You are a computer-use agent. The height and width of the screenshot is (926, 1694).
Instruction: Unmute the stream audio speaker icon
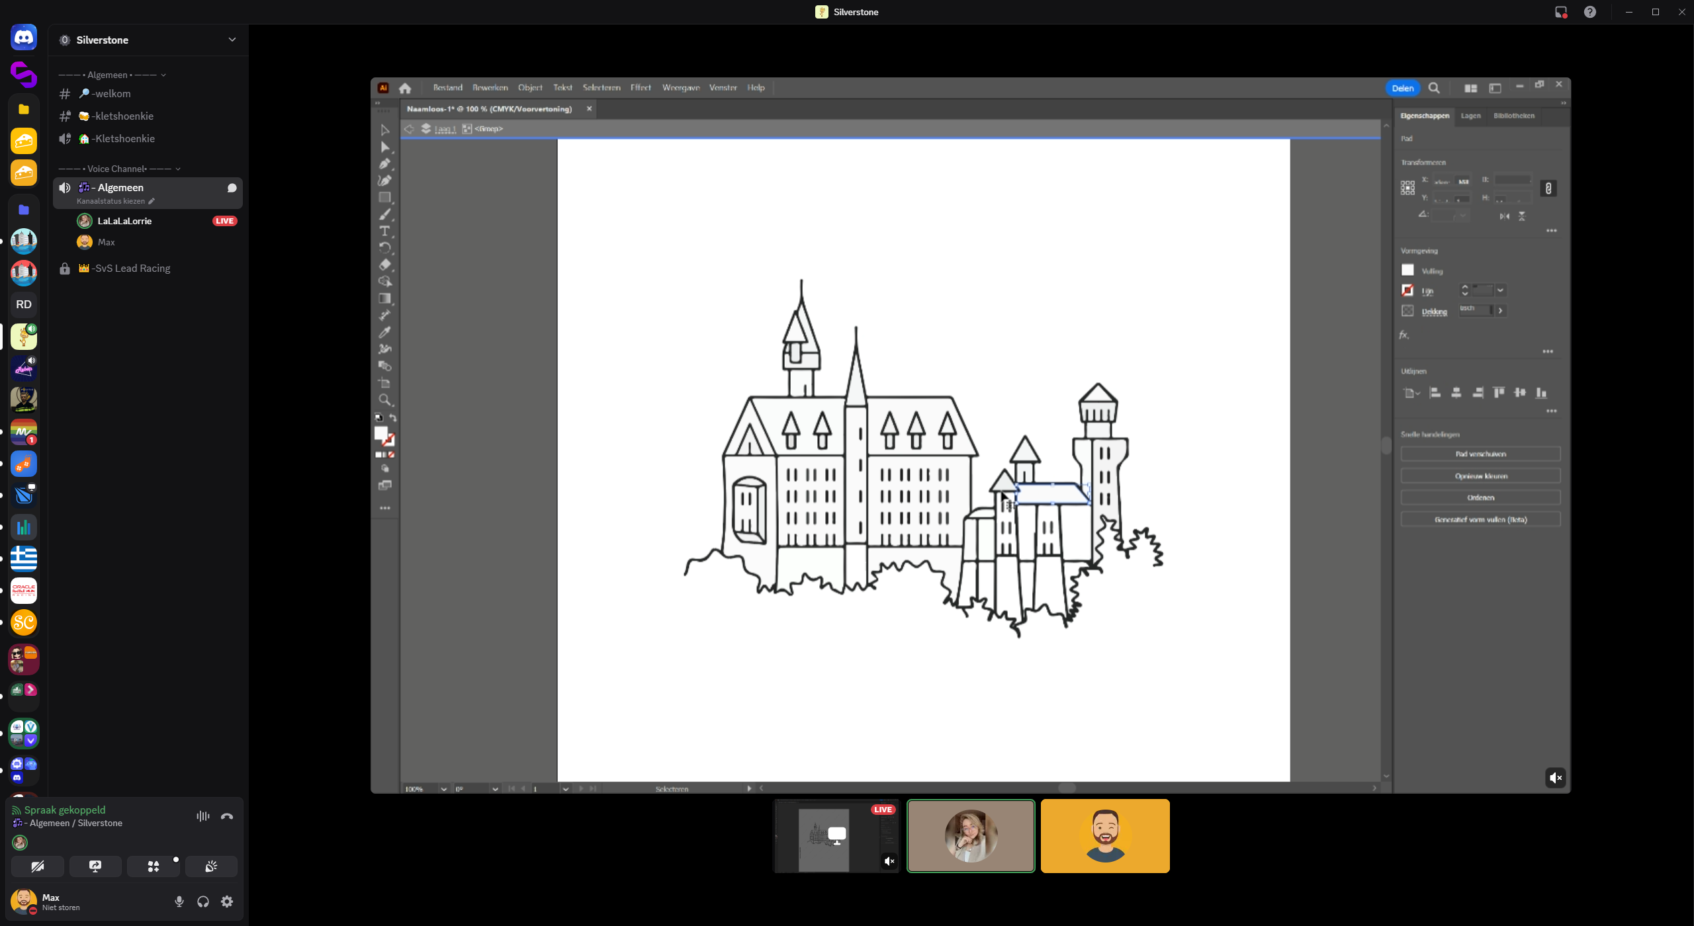tap(1555, 778)
